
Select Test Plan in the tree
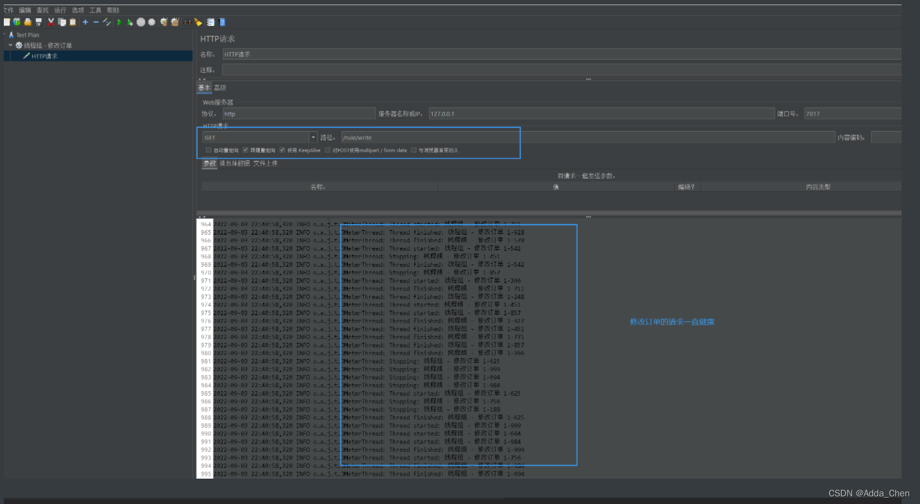click(x=28, y=35)
